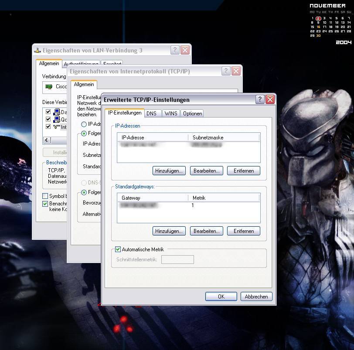Image resolution: width=354 pixels, height=350 pixels.
Task: Click the Gateway column header
Action: pos(153,198)
